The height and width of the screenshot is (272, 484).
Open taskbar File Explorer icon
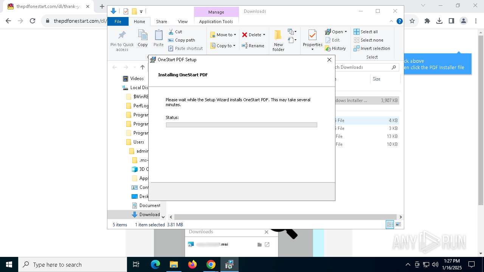coord(174,264)
